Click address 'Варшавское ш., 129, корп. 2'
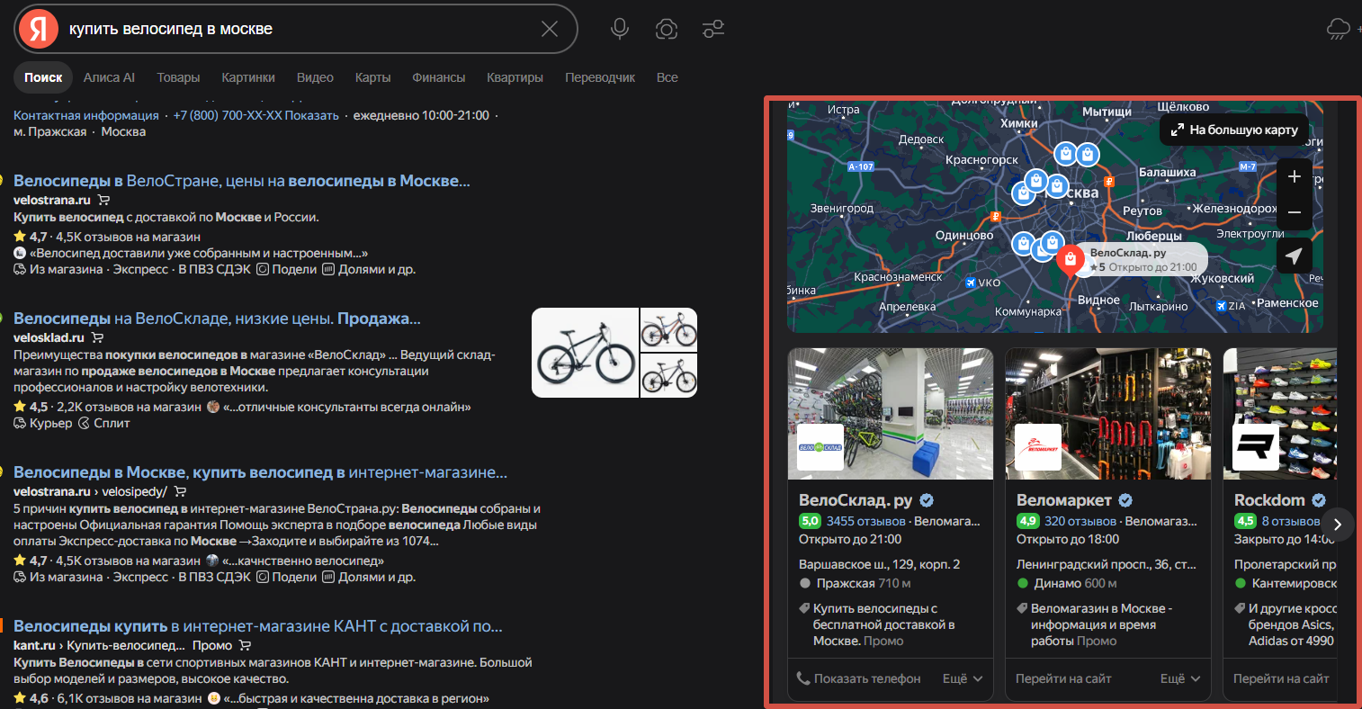This screenshot has height=709, width=1362. (x=880, y=564)
